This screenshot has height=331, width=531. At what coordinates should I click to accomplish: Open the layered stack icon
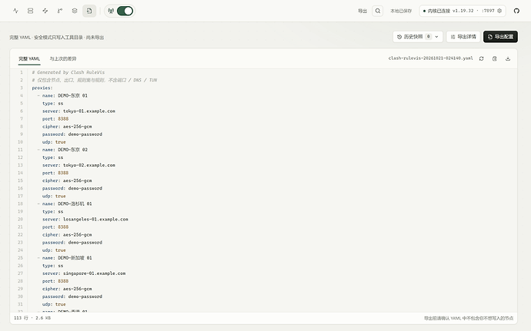(x=75, y=11)
